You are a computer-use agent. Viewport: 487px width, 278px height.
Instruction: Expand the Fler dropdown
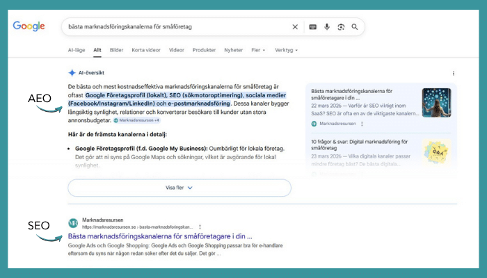point(258,50)
